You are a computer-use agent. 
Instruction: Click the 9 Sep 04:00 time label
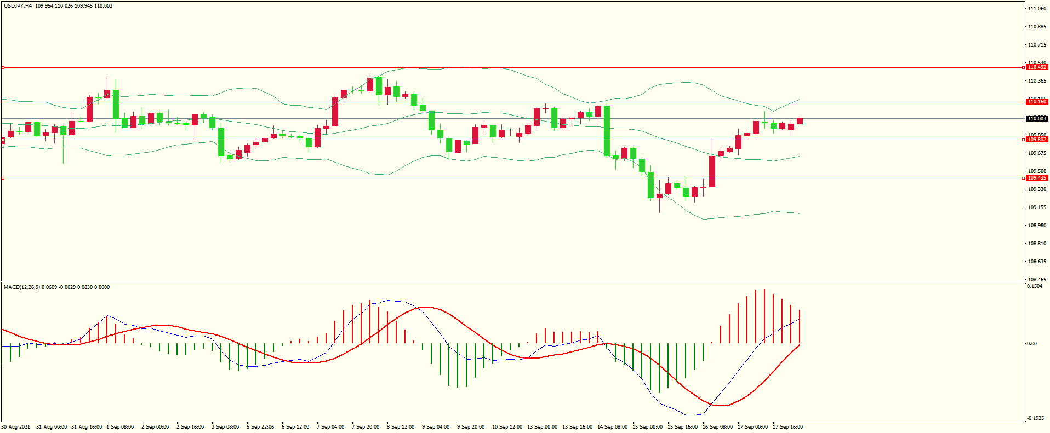(436, 427)
